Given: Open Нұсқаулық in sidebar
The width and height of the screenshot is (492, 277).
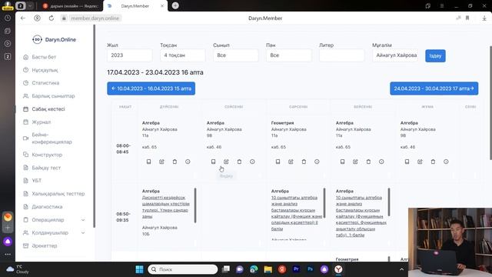Looking at the screenshot, I should click(45, 70).
